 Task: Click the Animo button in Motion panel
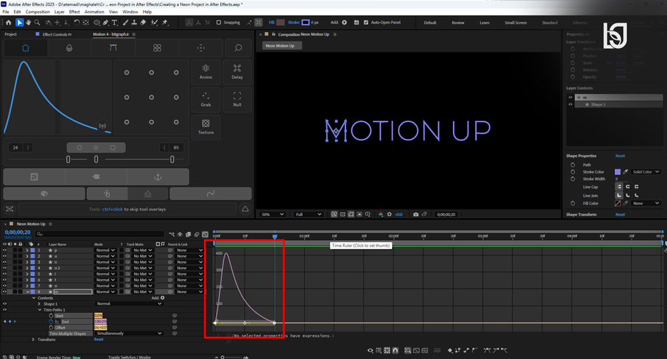coord(206,72)
